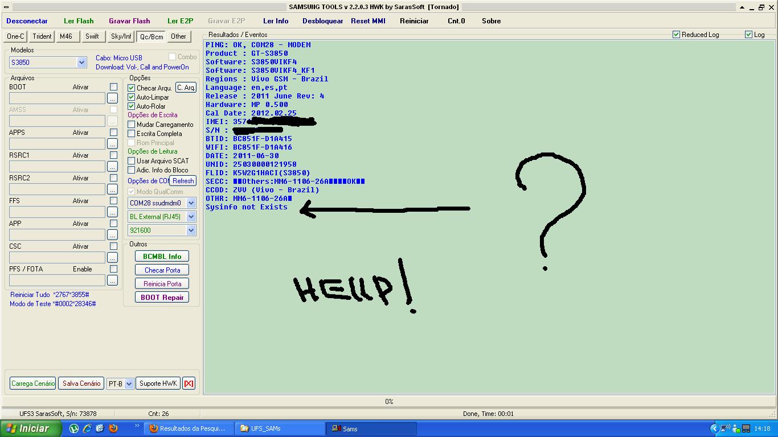Switch to UFS_SAMs taskbar window
778x437 pixels.
pos(280,428)
